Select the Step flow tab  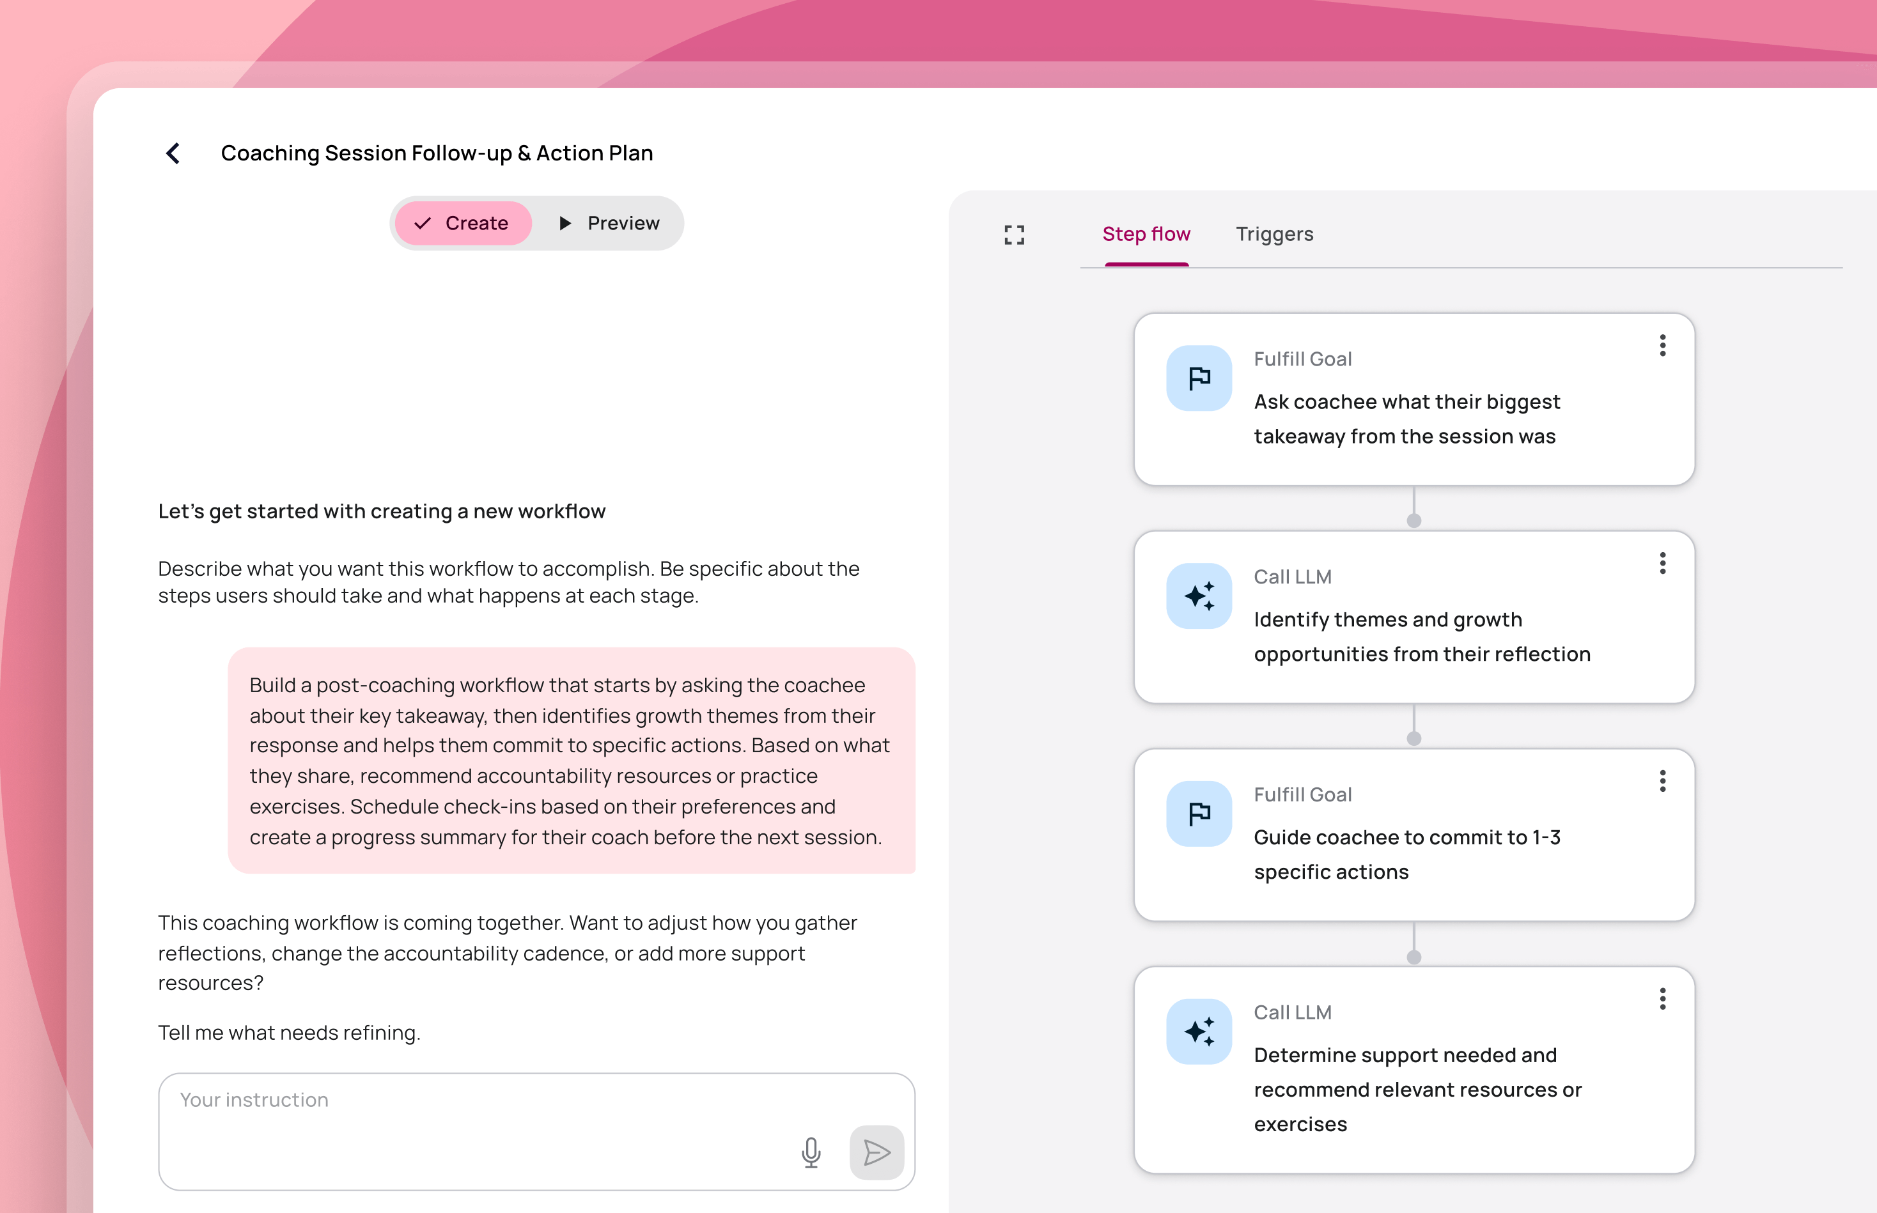point(1146,235)
